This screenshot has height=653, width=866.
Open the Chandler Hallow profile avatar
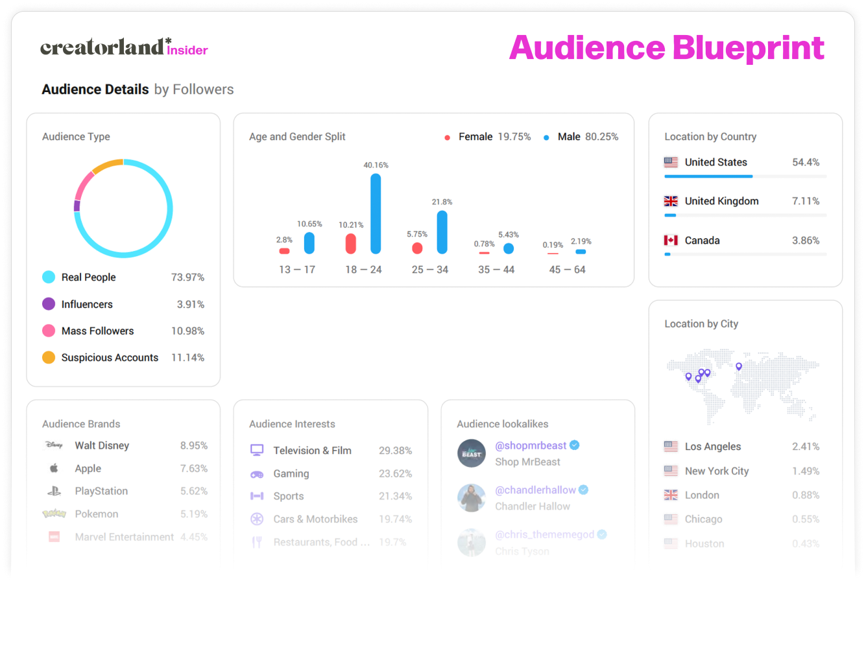point(472,498)
